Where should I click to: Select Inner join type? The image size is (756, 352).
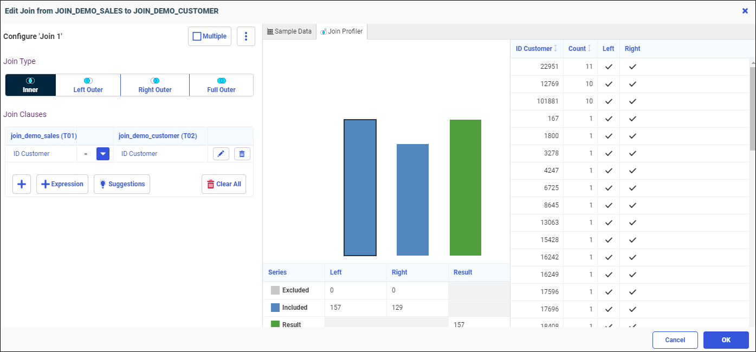pos(30,85)
